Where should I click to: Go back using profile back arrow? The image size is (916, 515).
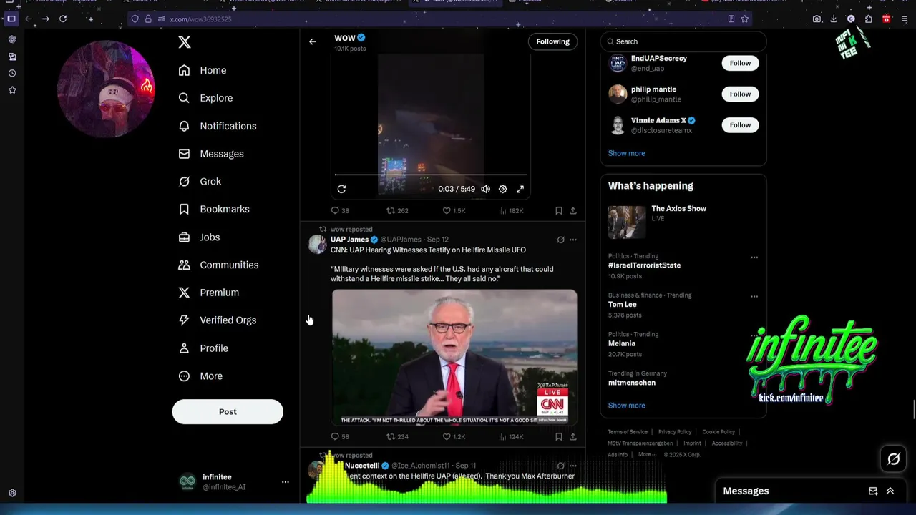click(x=312, y=41)
